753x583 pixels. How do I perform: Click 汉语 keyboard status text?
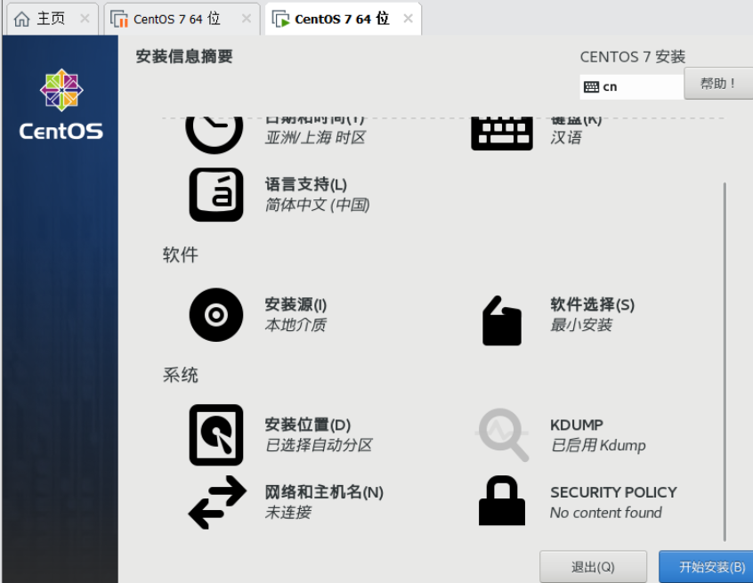pos(566,138)
